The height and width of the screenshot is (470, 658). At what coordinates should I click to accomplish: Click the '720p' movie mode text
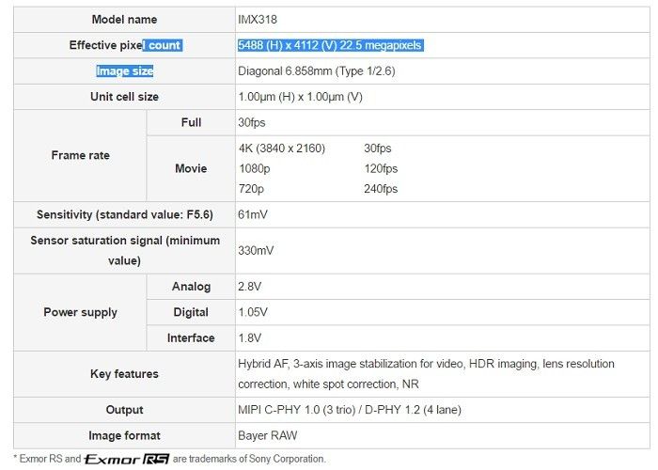pos(251,188)
